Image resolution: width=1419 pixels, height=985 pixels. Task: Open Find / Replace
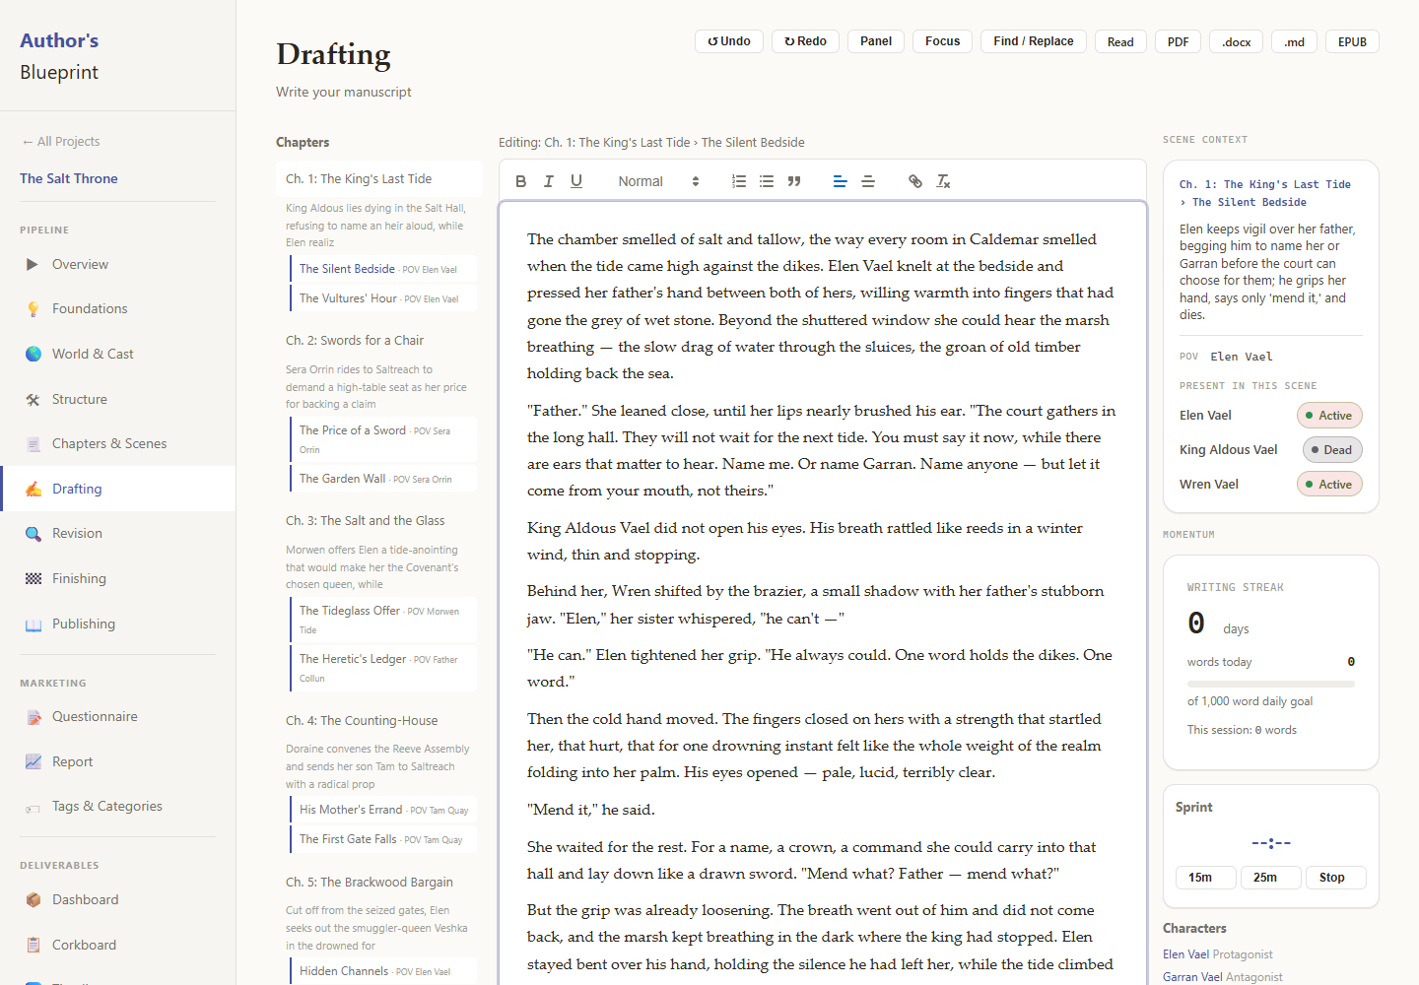[1034, 41]
